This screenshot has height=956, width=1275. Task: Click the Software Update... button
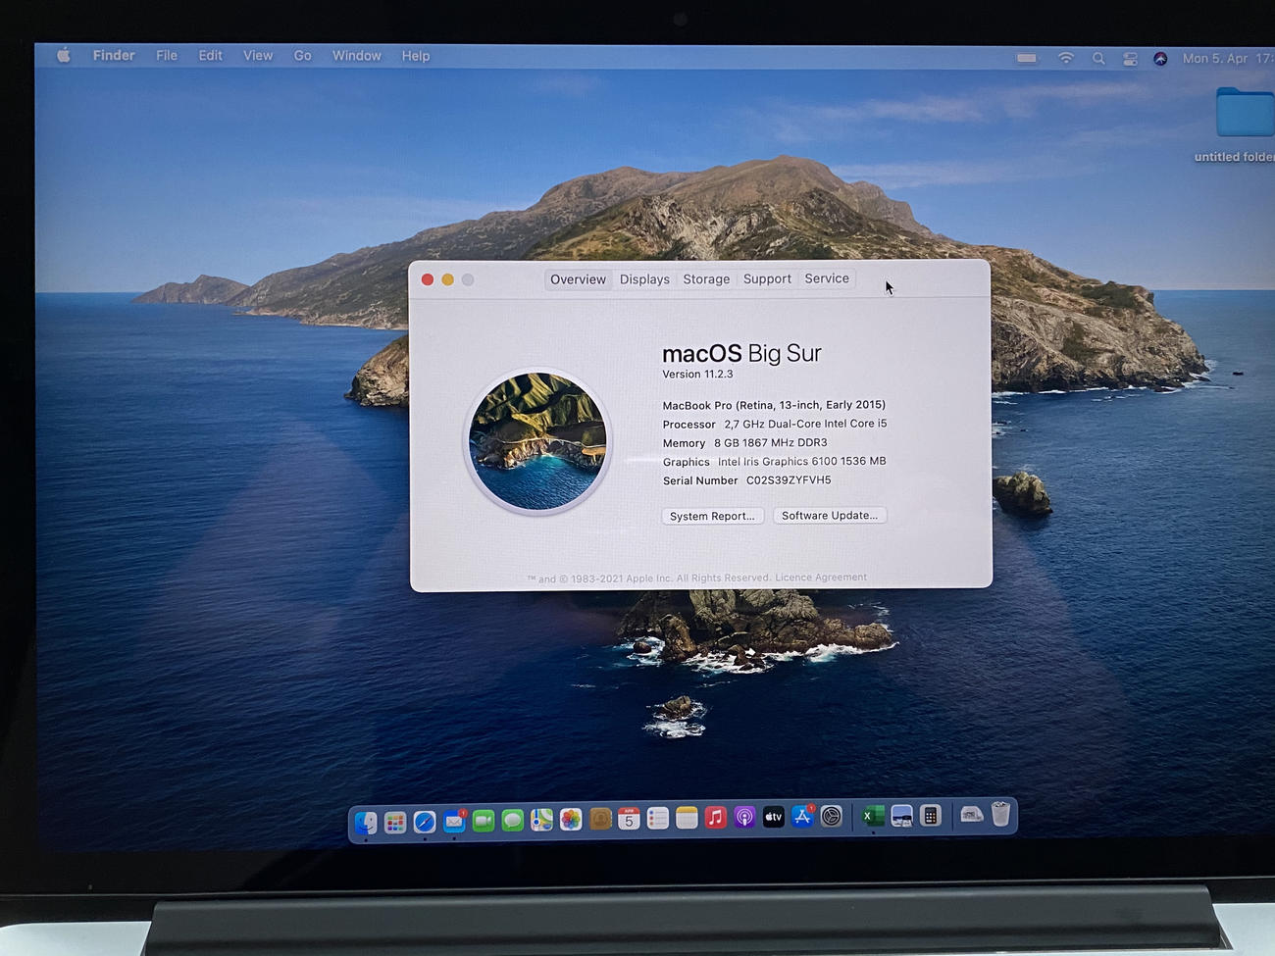pos(830,515)
